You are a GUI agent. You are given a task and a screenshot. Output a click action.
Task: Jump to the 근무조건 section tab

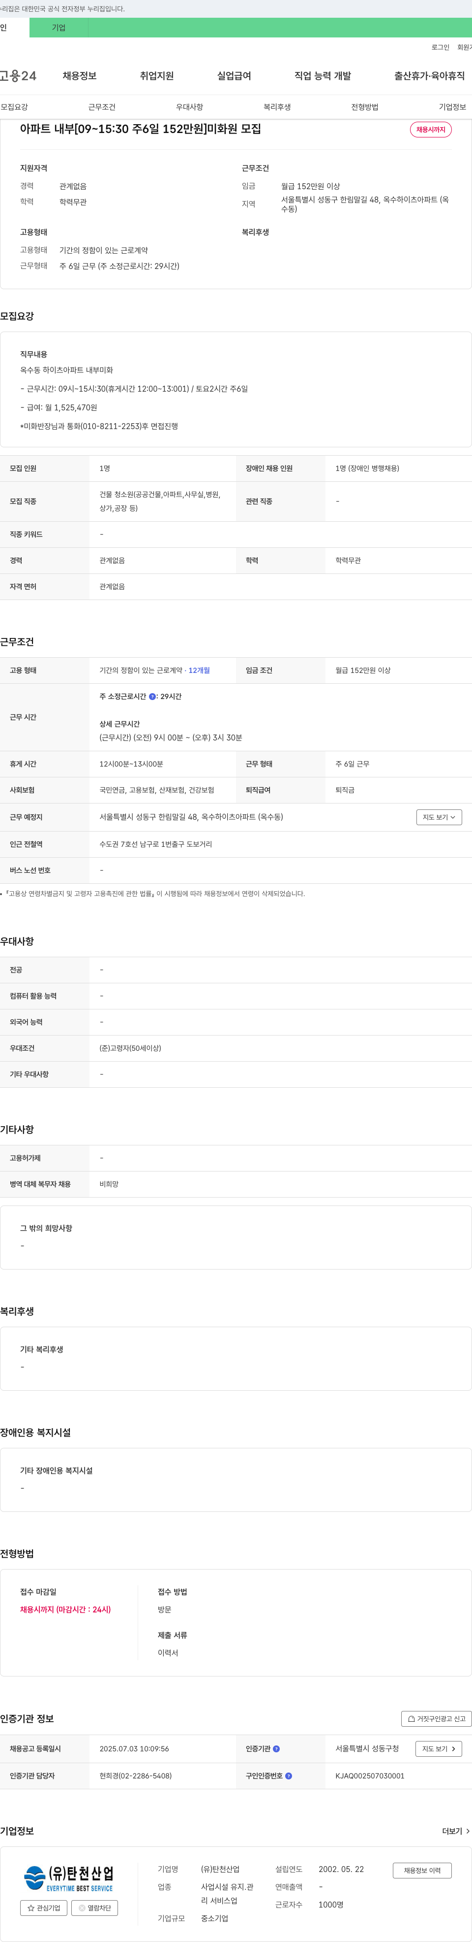[102, 107]
